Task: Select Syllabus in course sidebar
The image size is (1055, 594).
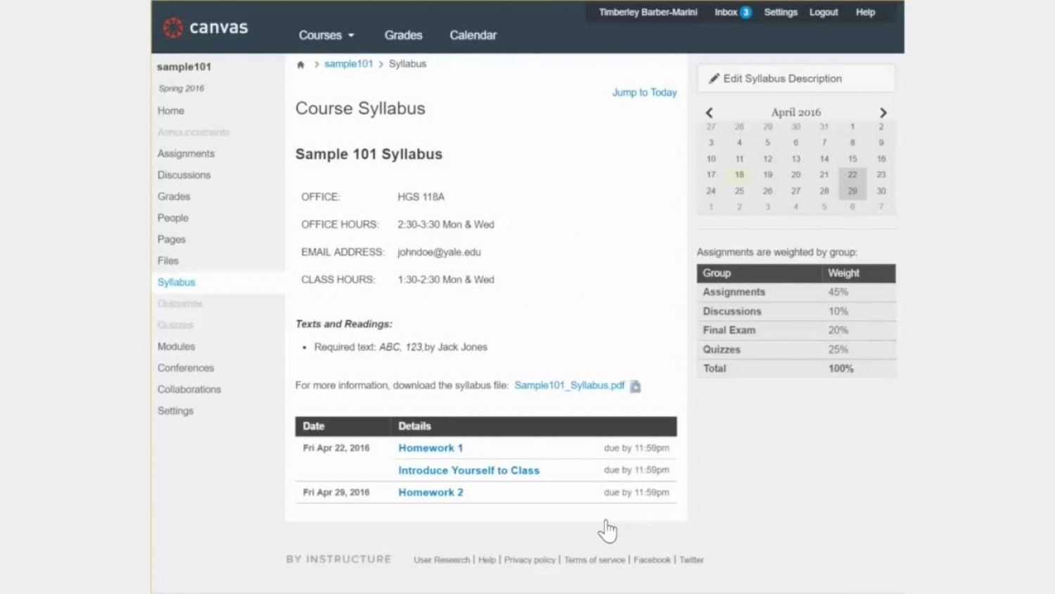Action: pyautogui.click(x=177, y=282)
